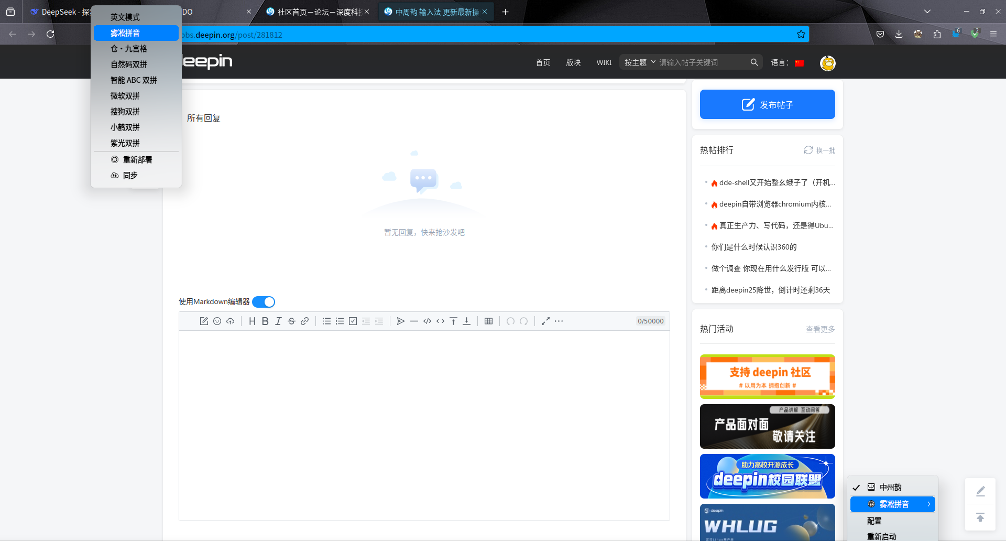Insert a task checklist item

(x=353, y=321)
